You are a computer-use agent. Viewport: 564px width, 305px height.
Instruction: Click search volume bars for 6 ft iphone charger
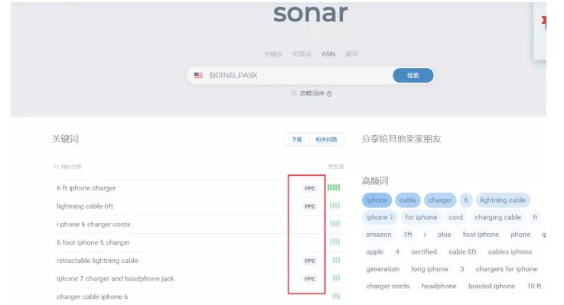coord(334,187)
